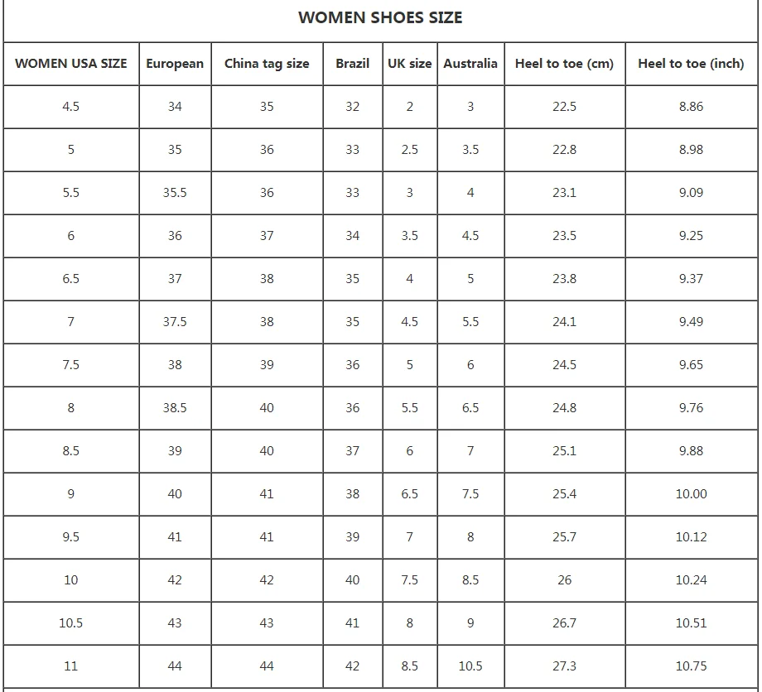Viewport: 762px width, 692px height.
Task: Select the European 38.5 cell
Action: point(175,408)
